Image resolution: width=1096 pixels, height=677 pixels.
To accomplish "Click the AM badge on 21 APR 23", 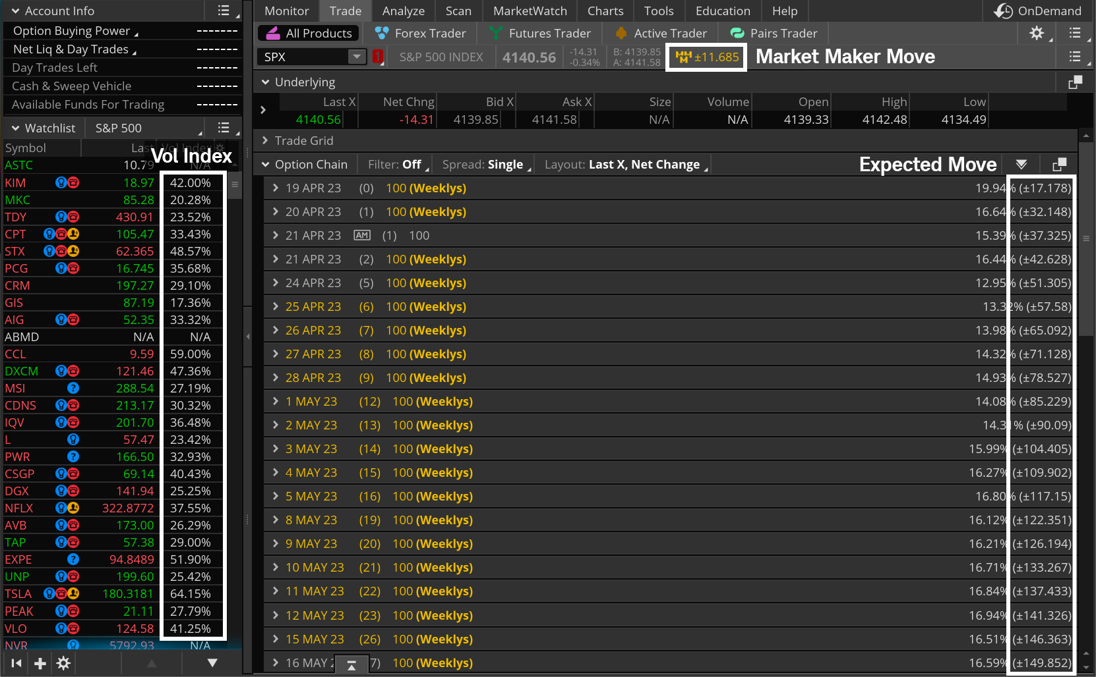I will tap(362, 235).
